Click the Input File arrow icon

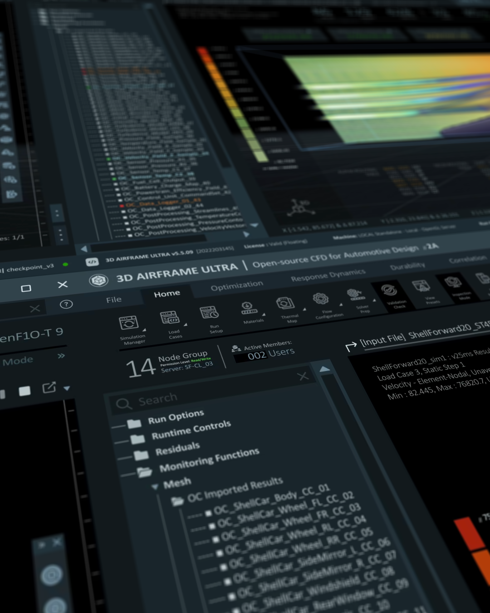point(351,347)
